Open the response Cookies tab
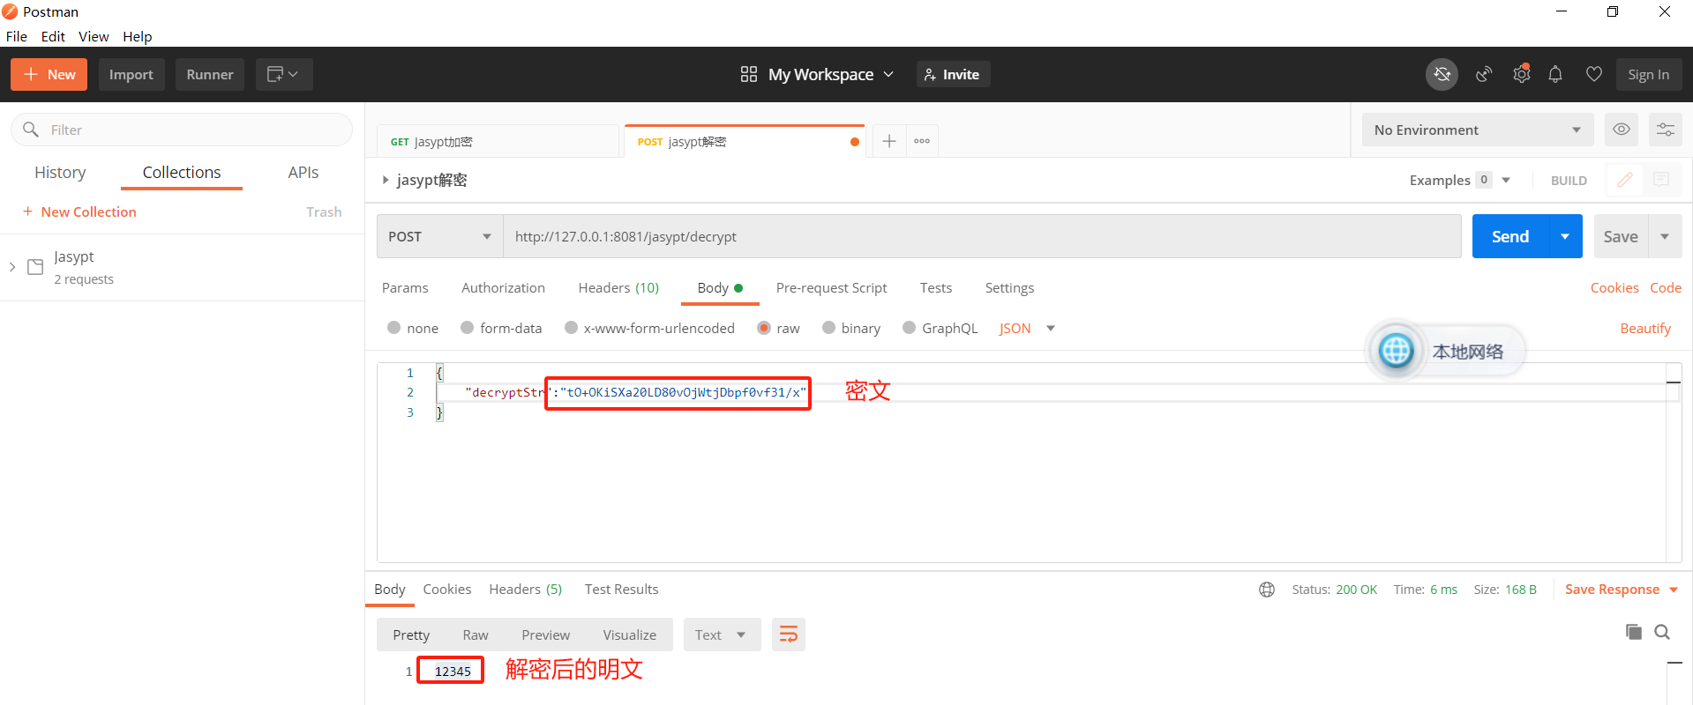1693x705 pixels. (446, 590)
